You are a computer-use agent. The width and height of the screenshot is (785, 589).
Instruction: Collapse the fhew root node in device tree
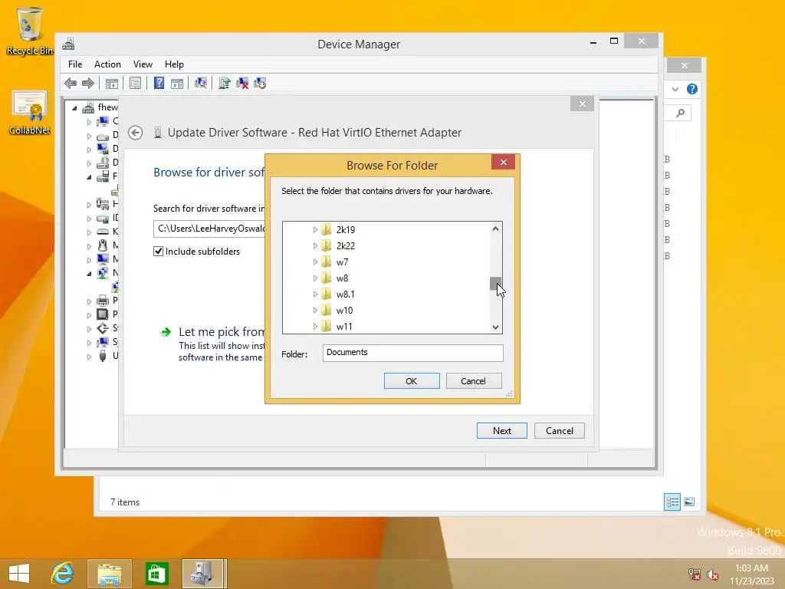click(x=75, y=107)
